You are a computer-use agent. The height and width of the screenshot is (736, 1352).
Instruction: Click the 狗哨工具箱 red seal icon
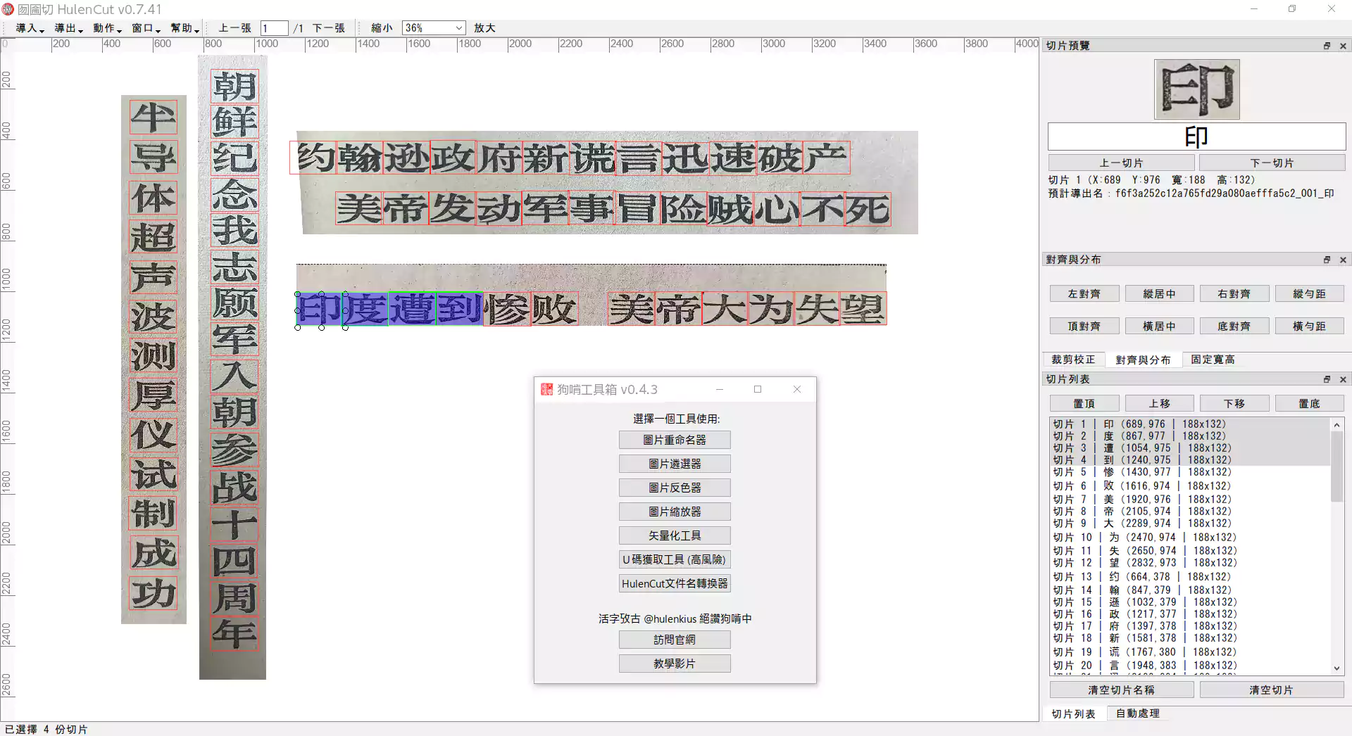tap(546, 389)
